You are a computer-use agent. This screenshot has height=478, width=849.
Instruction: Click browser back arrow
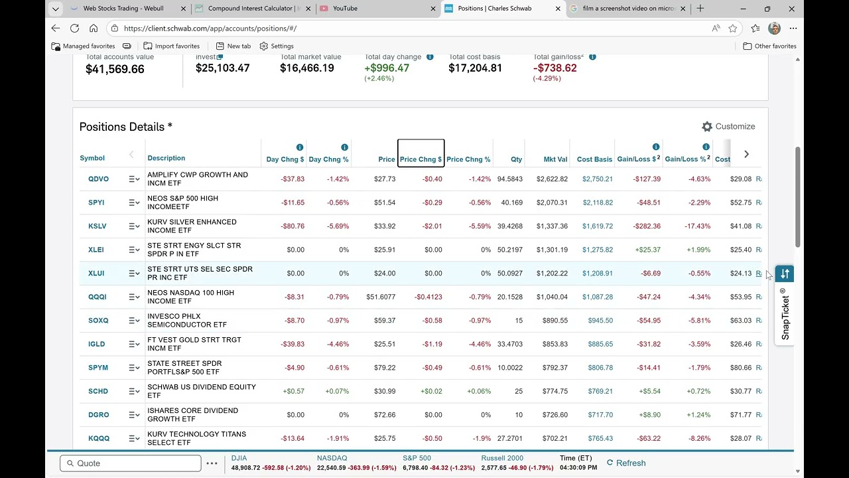(56, 29)
